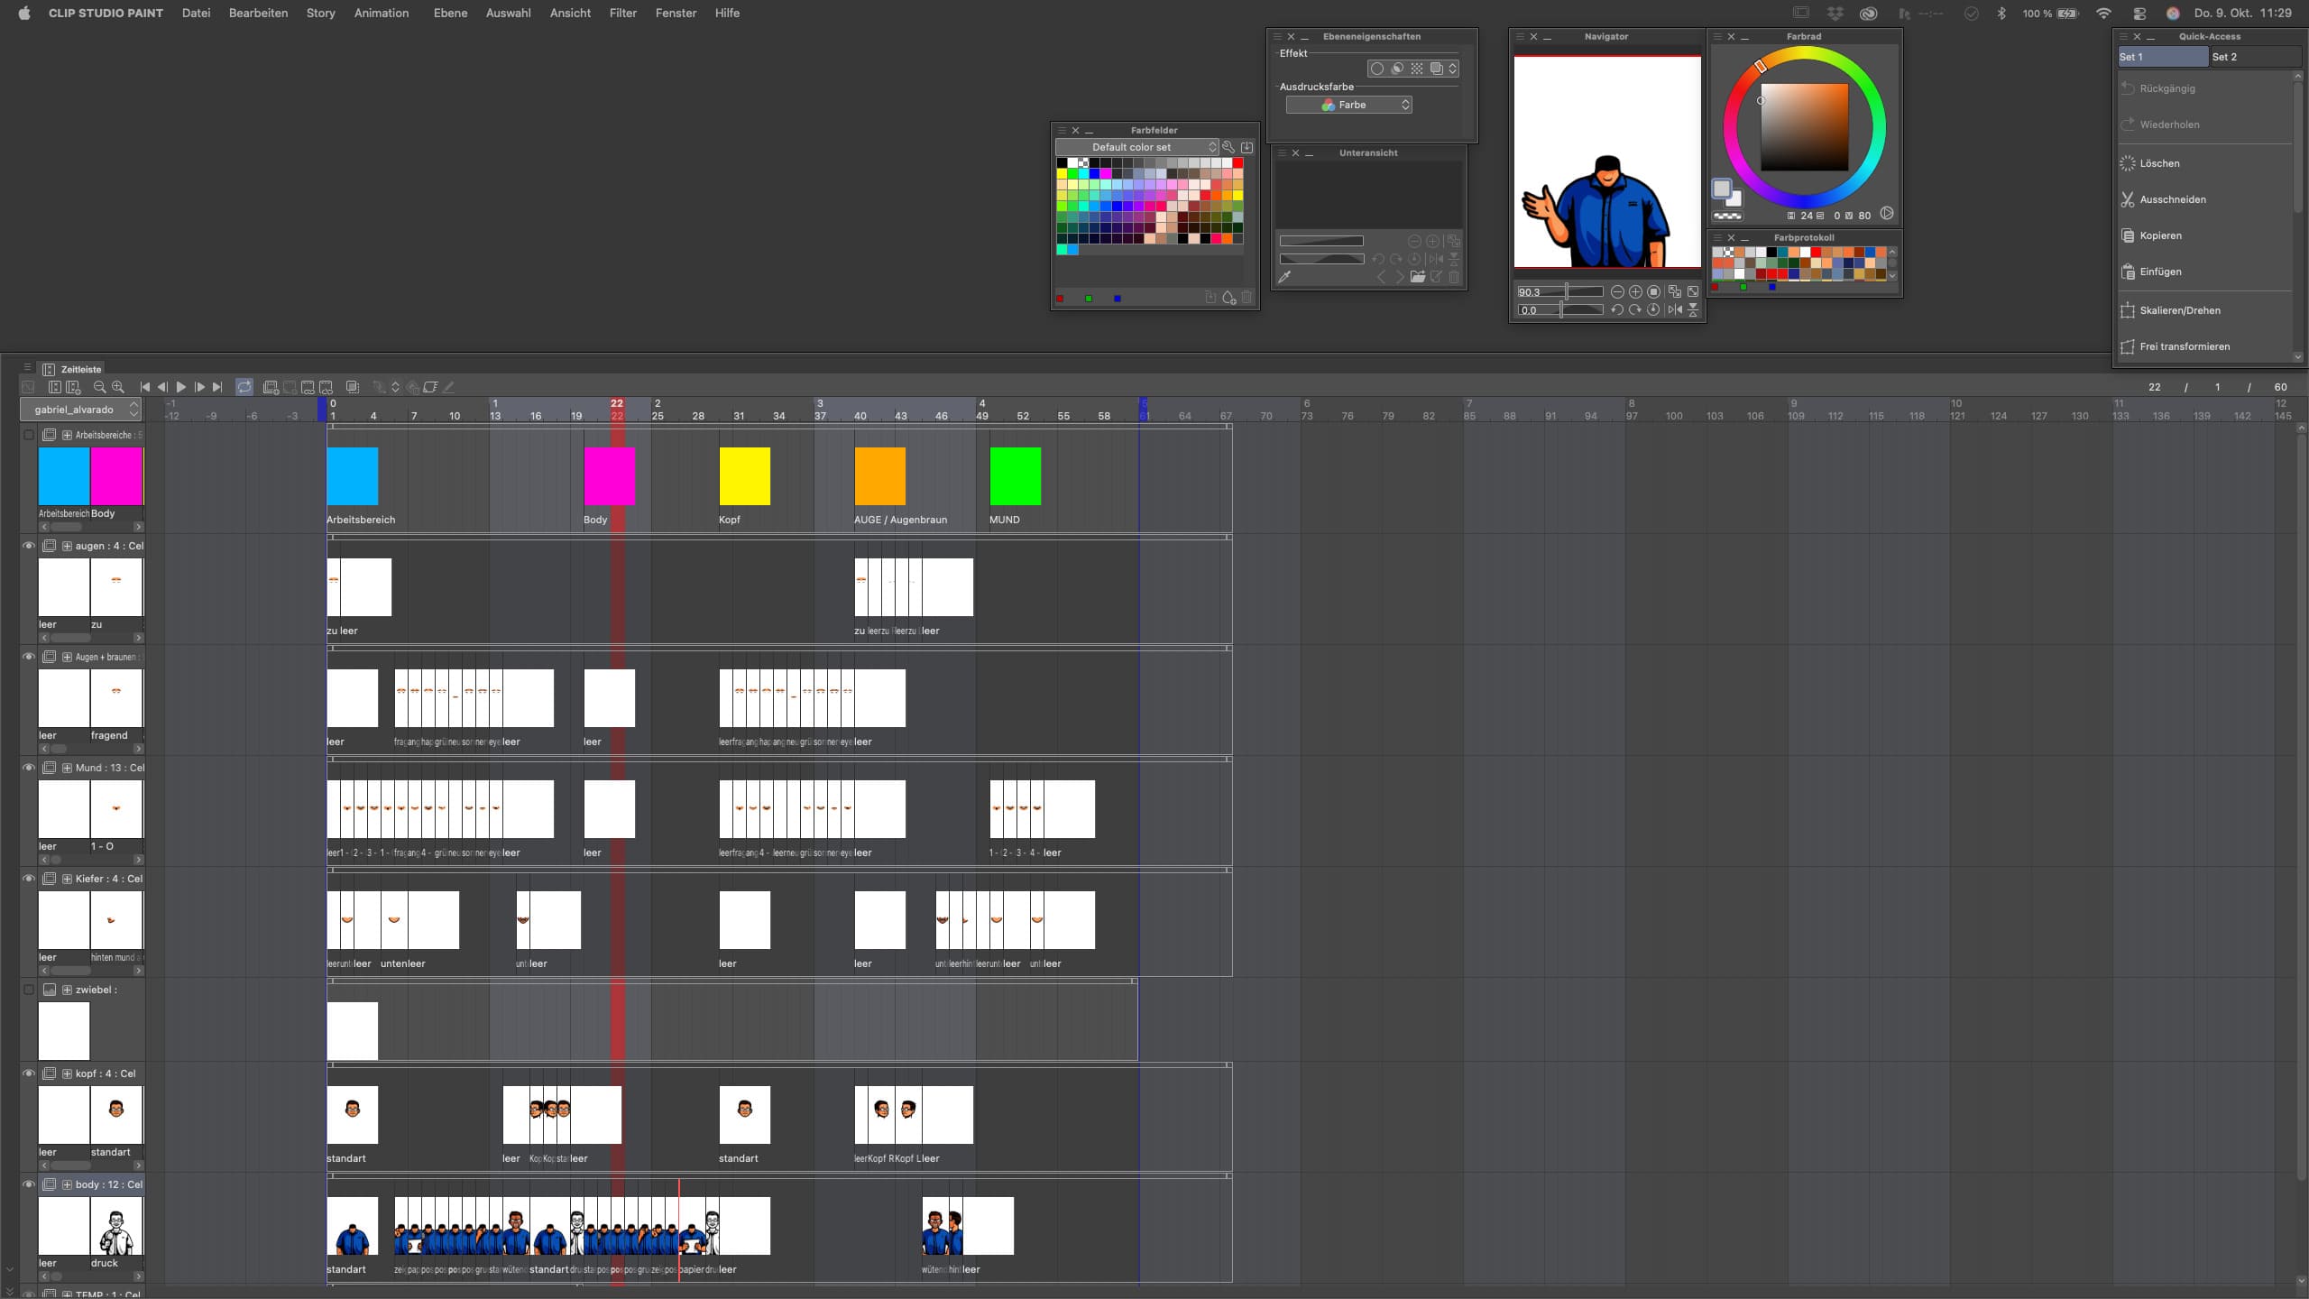Viewport: 2309px width, 1299px height.
Task: Open the gabriel_alvarado timeline dropdown
Action: point(81,410)
